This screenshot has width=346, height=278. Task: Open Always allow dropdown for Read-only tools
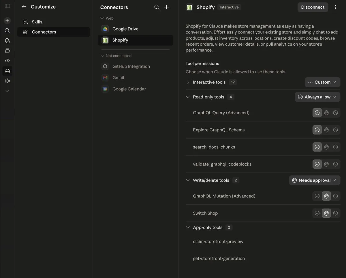(x=317, y=97)
